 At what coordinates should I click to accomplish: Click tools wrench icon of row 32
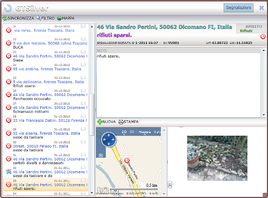9,172
